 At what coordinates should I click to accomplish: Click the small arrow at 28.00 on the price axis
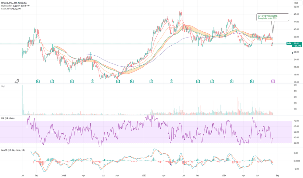(293, 53)
